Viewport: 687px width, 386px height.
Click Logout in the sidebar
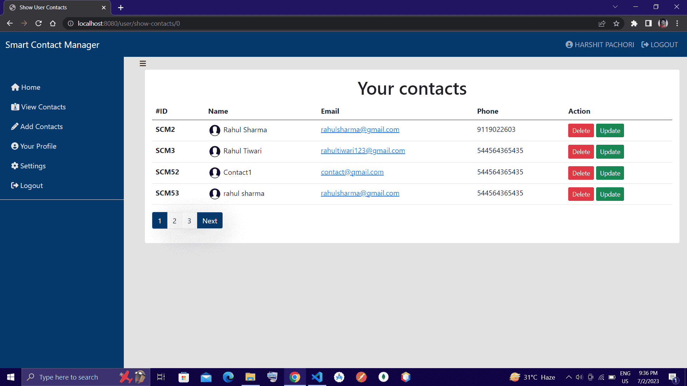pos(27,185)
